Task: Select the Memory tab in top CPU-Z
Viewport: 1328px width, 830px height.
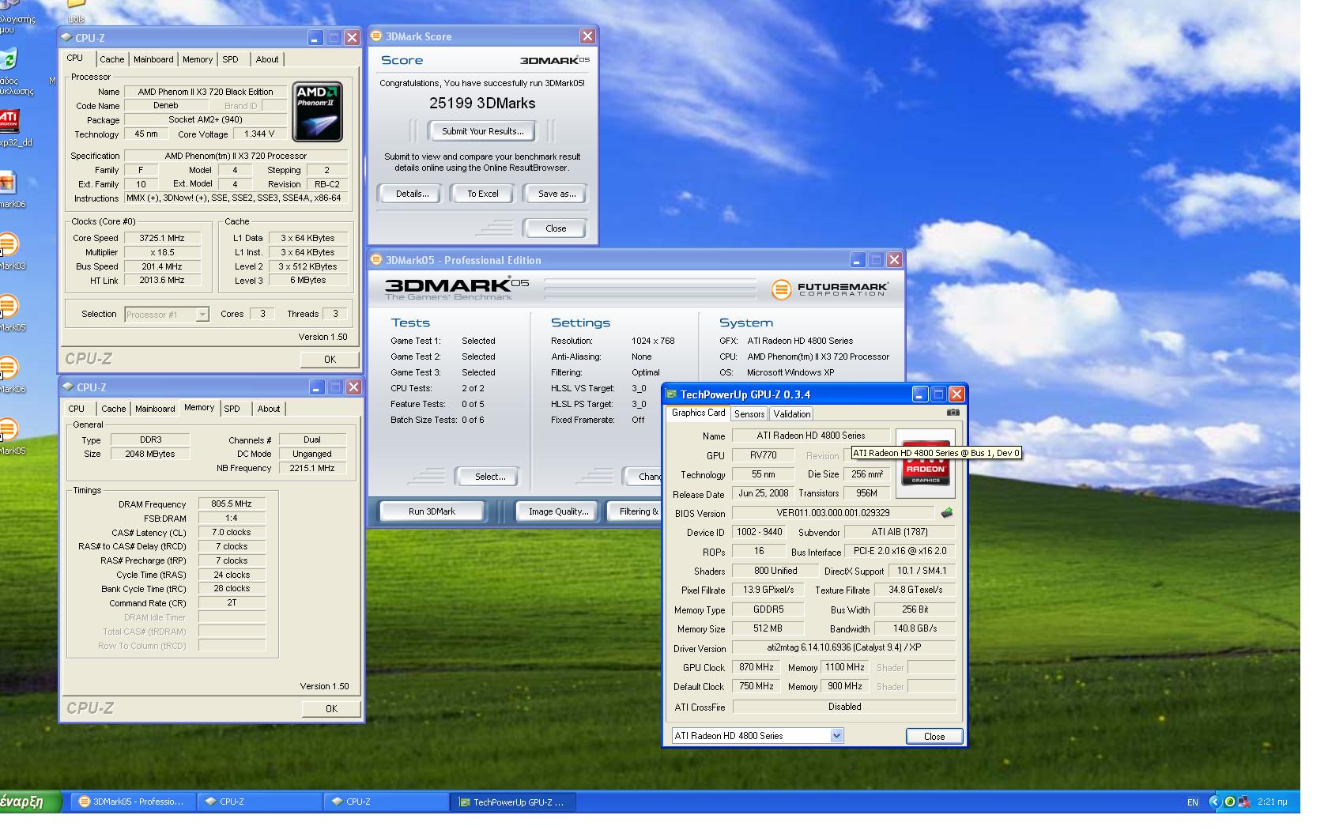Action: coord(198,59)
